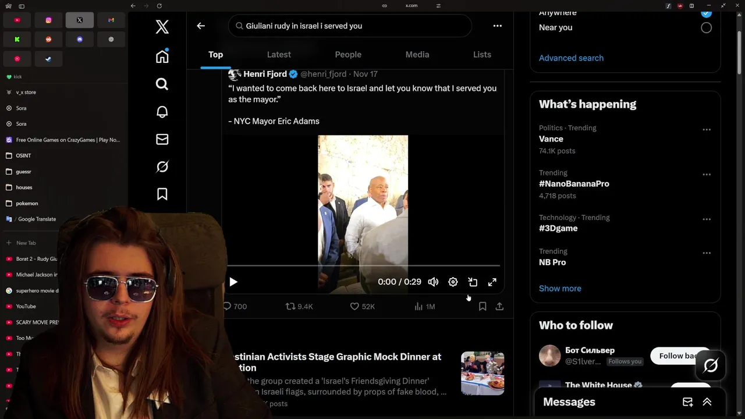Open more options for #3Dgame trend
This screenshot has height=419, width=745.
pyautogui.click(x=707, y=219)
